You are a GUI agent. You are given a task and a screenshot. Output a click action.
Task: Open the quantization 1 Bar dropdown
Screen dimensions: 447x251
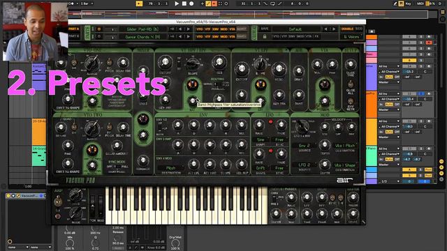(87, 3)
